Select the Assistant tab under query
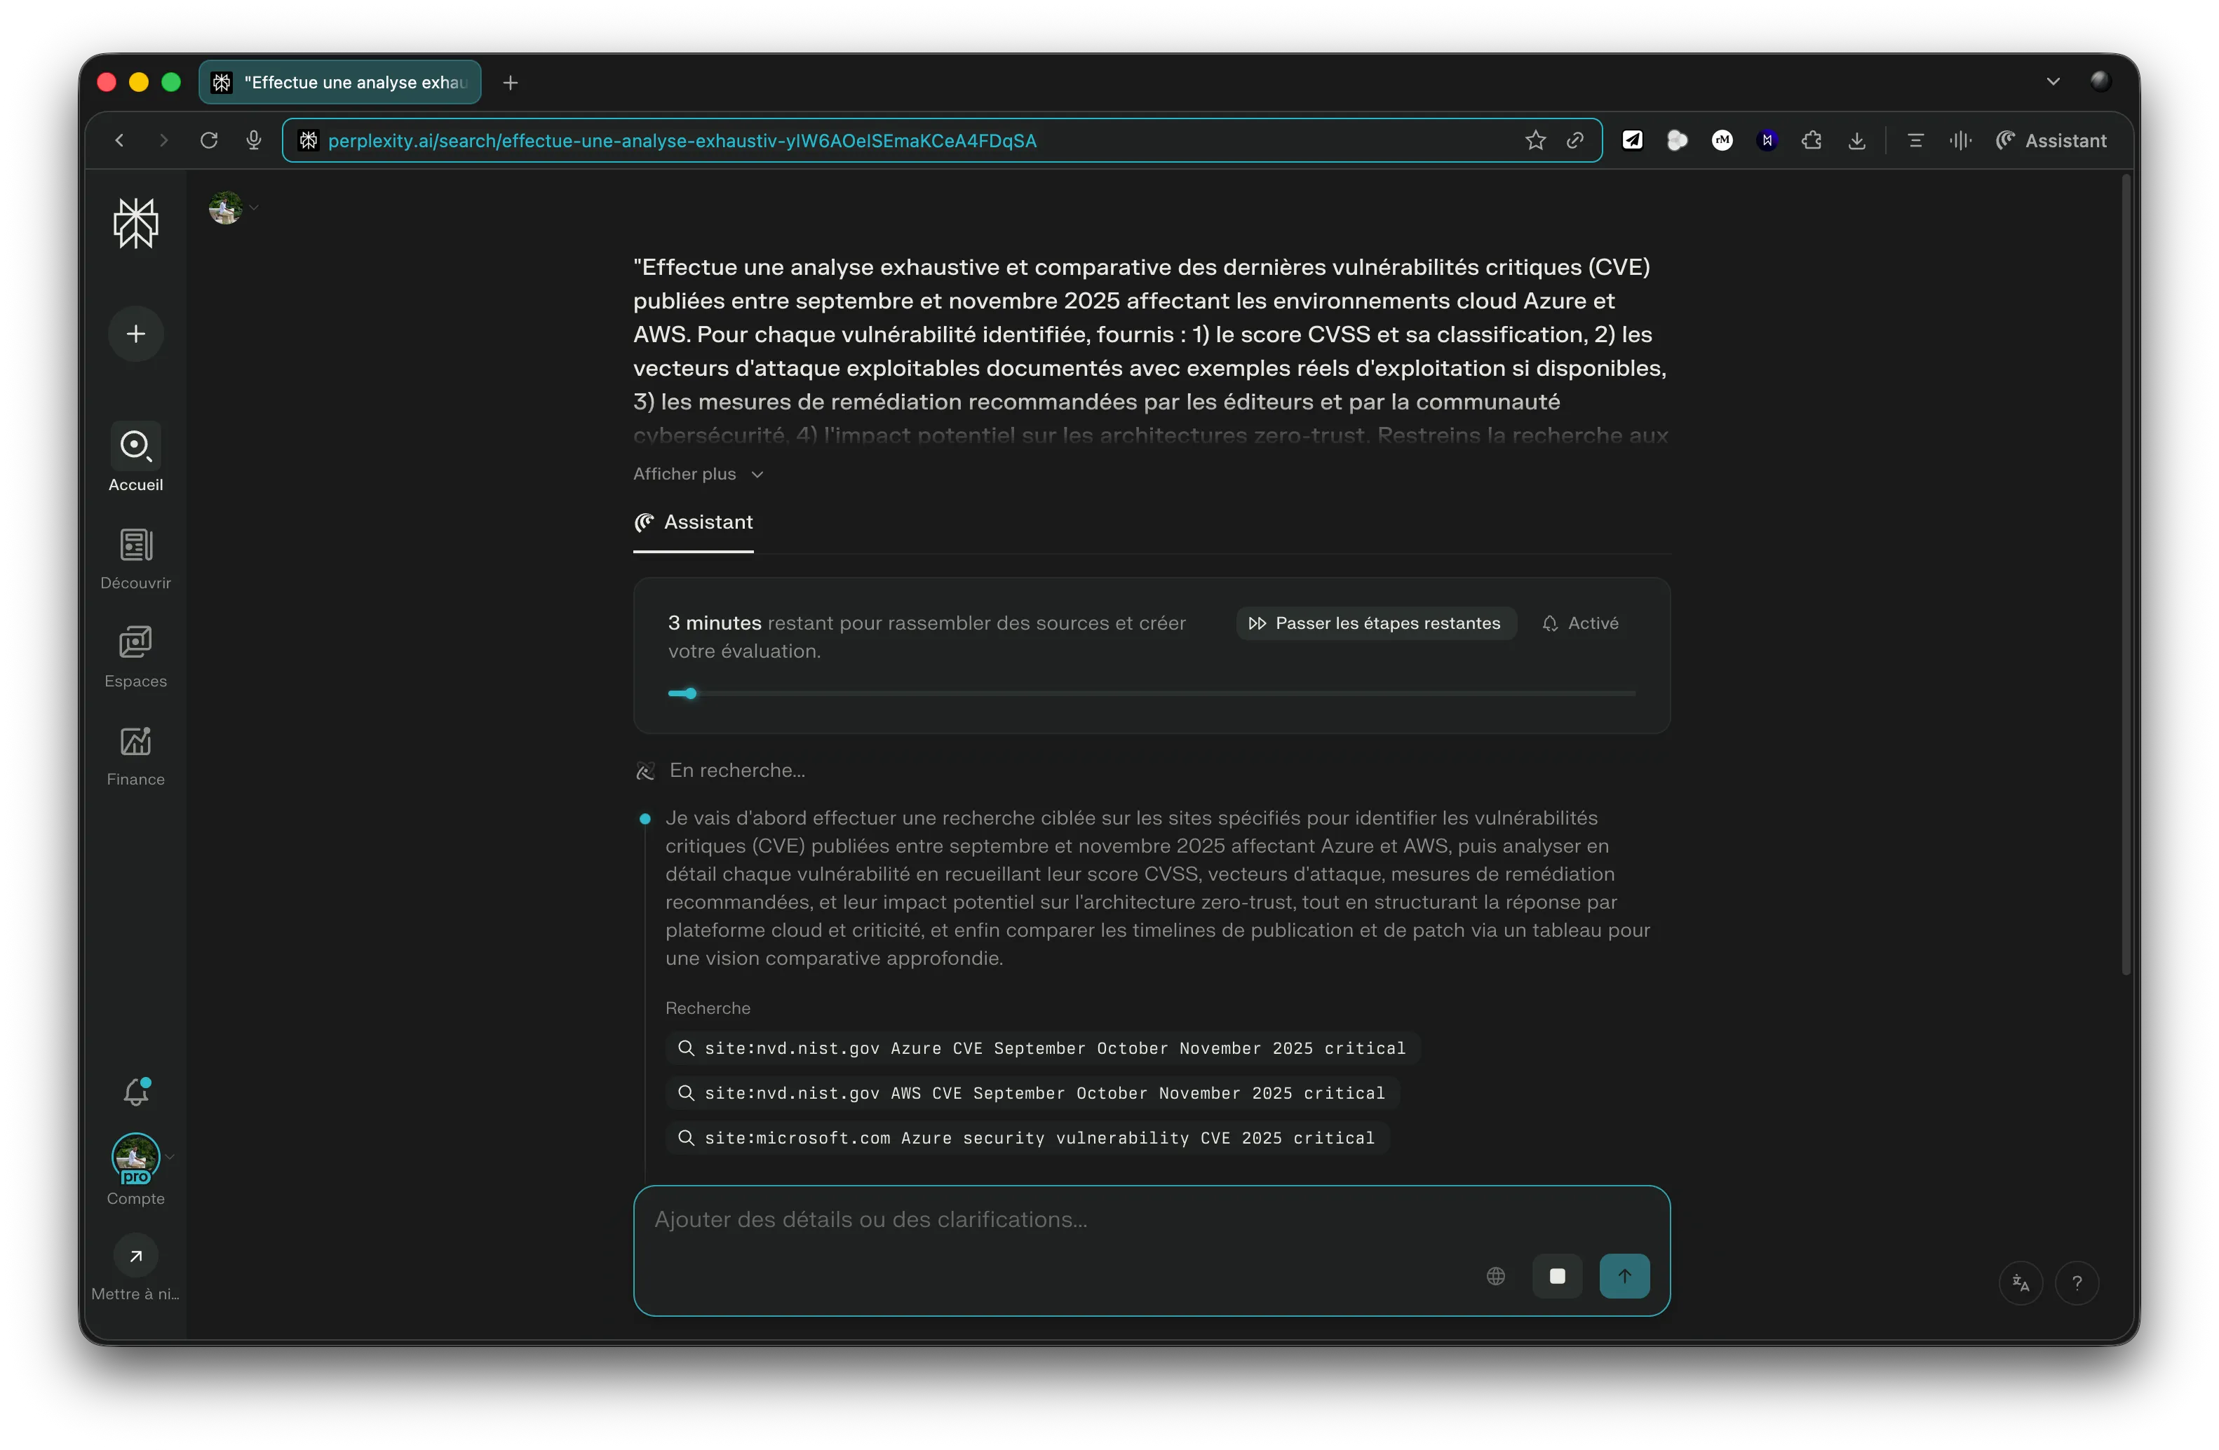The height and width of the screenshot is (1450, 2219). pos(694,523)
